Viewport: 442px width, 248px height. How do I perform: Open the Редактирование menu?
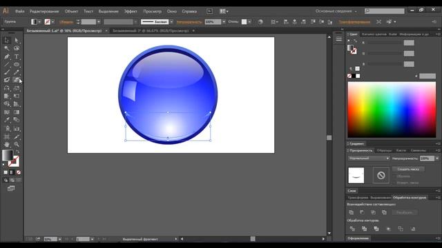pos(44,11)
